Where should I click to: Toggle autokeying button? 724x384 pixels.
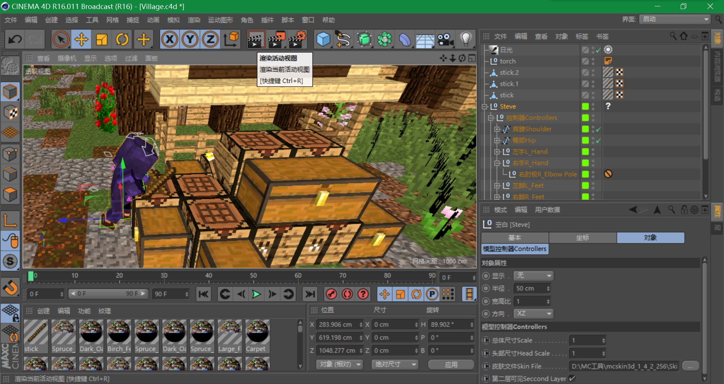[x=347, y=294]
